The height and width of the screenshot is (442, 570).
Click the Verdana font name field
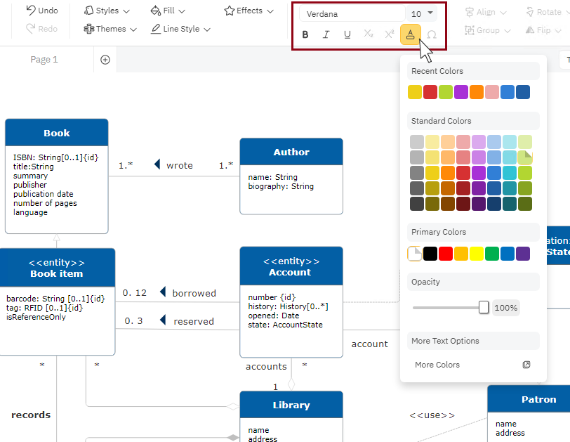coord(351,14)
